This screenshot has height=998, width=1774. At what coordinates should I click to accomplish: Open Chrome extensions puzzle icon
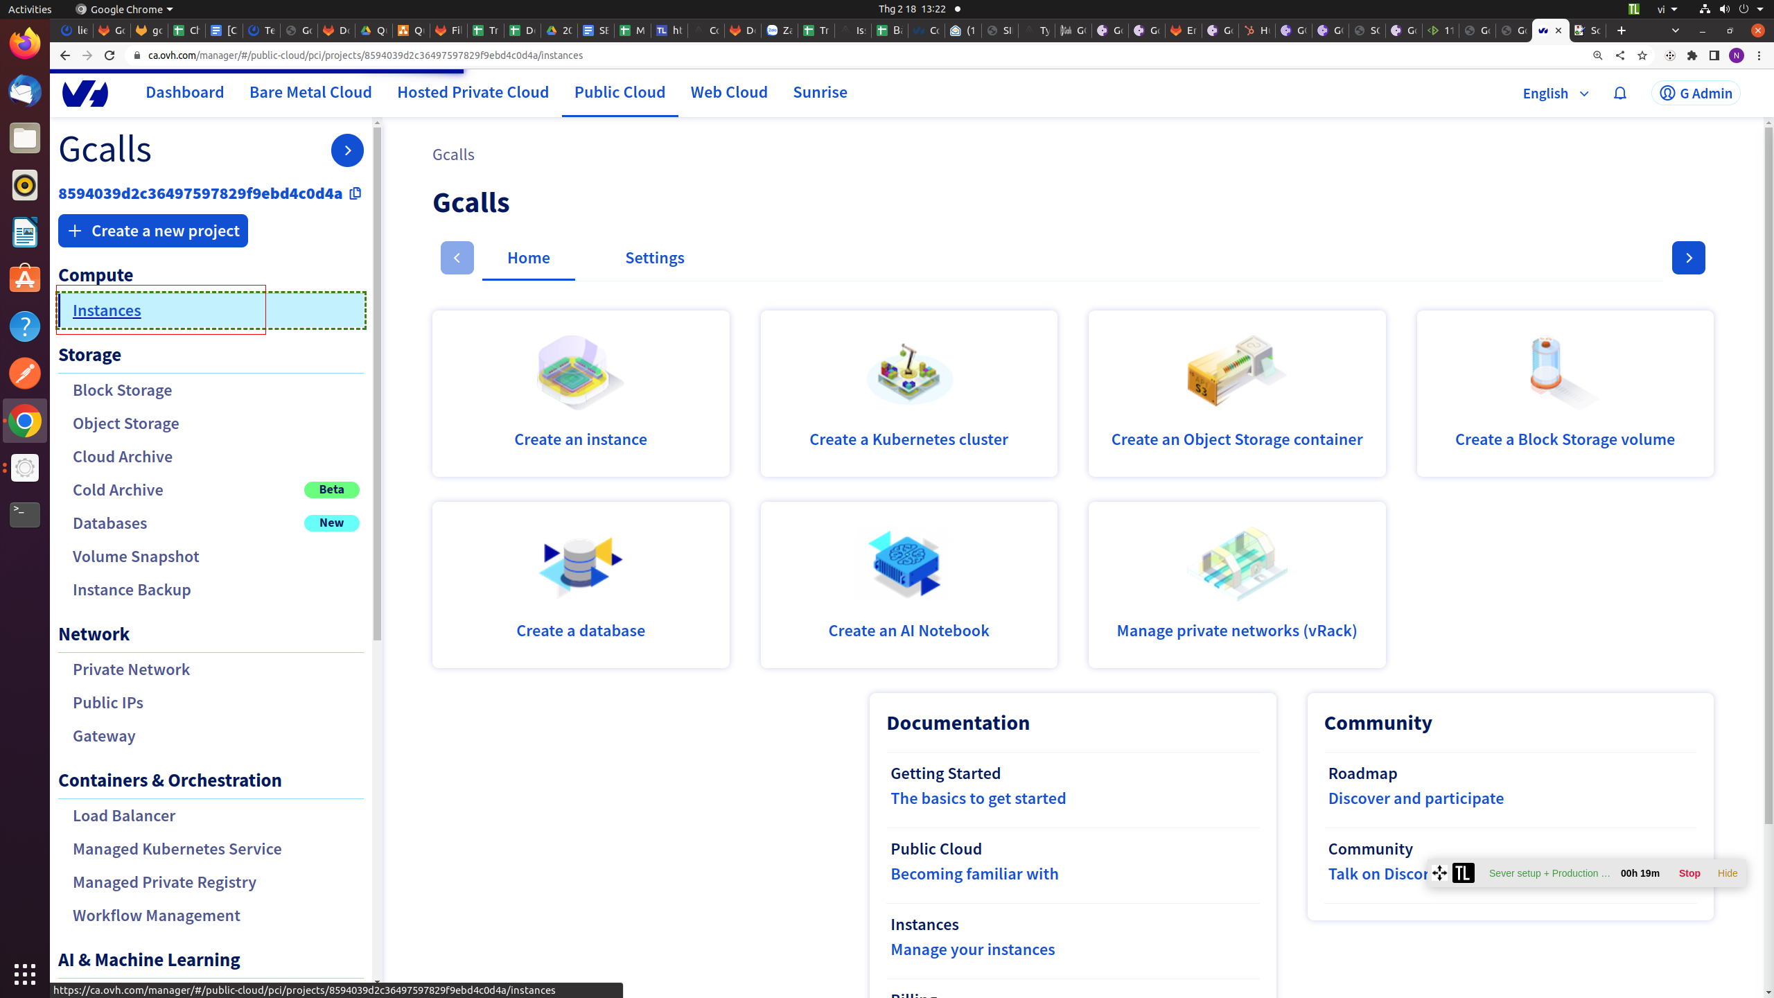[1692, 55]
